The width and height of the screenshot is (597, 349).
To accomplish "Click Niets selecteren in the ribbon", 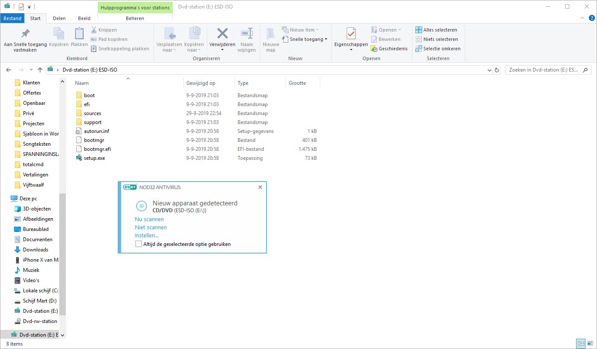I will coord(437,39).
